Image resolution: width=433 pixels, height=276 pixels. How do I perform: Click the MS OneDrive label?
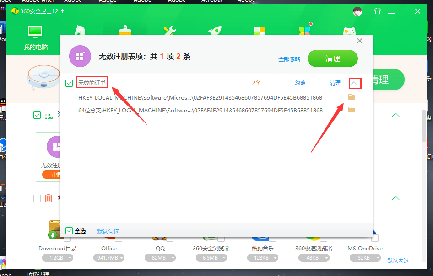tap(365, 249)
